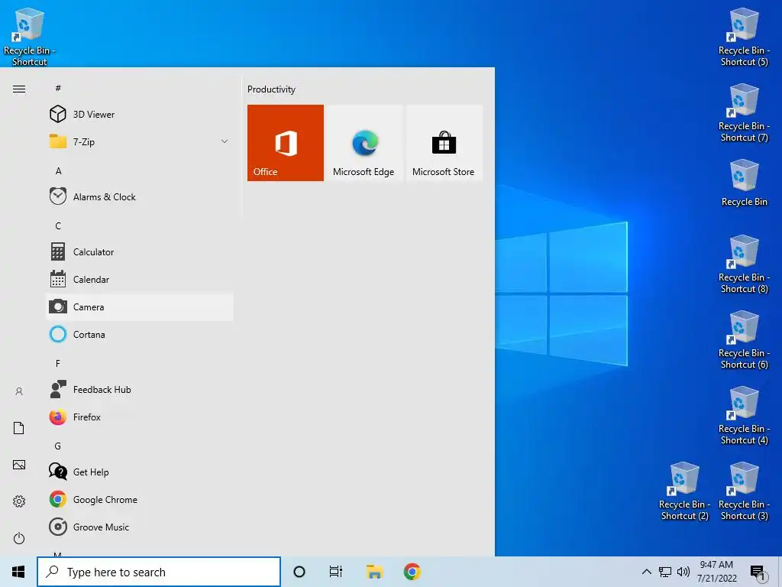Open File Explorer on taskbar
Screen dimensions: 782x587
(374, 572)
